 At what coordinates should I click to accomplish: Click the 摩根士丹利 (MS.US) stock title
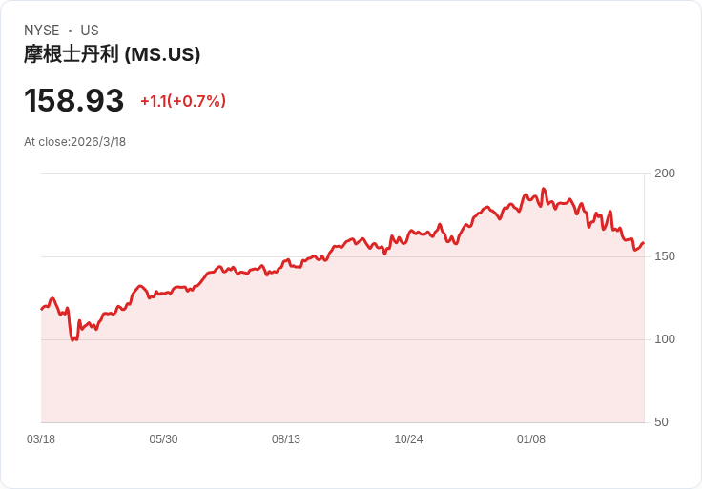point(112,54)
